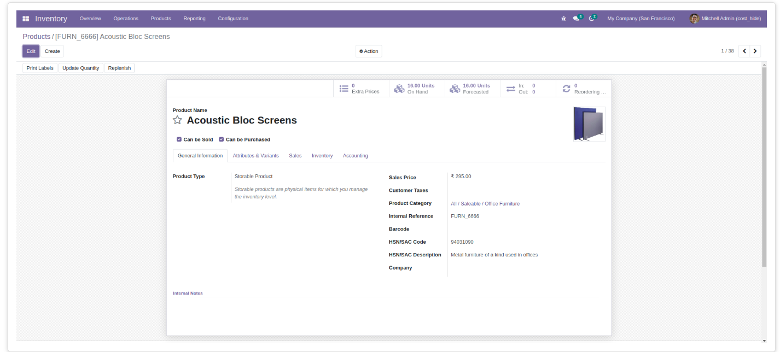This screenshot has height=352, width=780.
Task: Click the vertical page scrollbar
Action: pyautogui.click(x=764, y=167)
